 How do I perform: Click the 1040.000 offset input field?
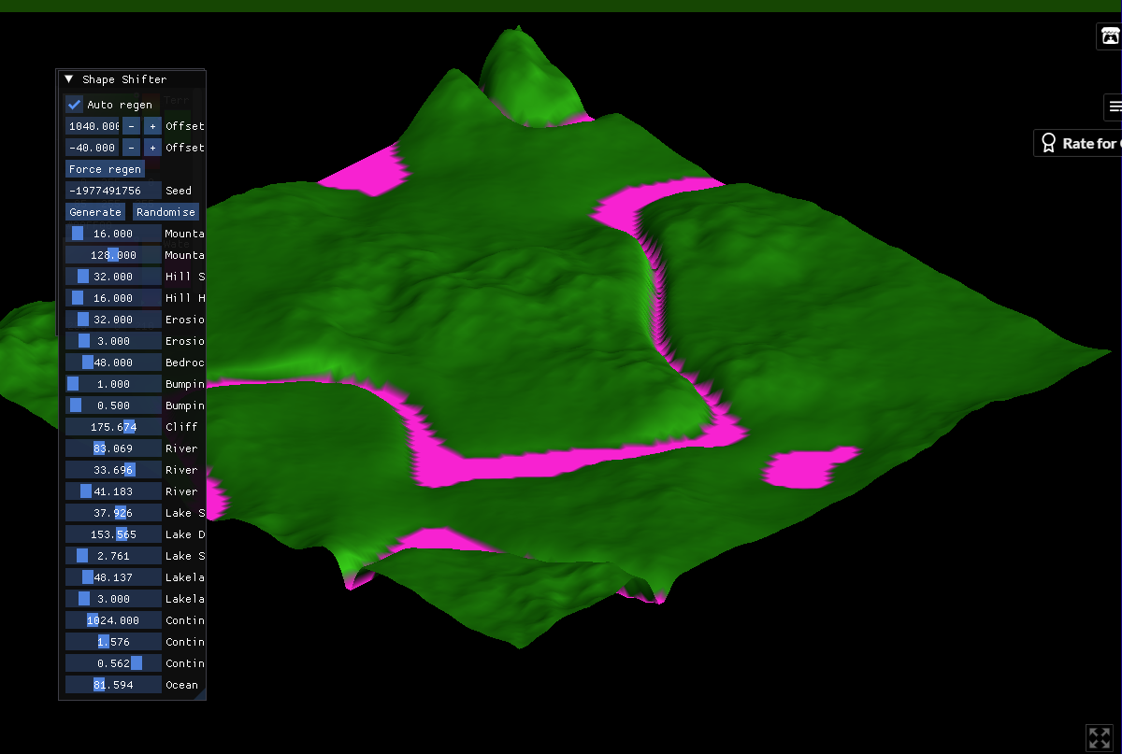tap(93, 126)
